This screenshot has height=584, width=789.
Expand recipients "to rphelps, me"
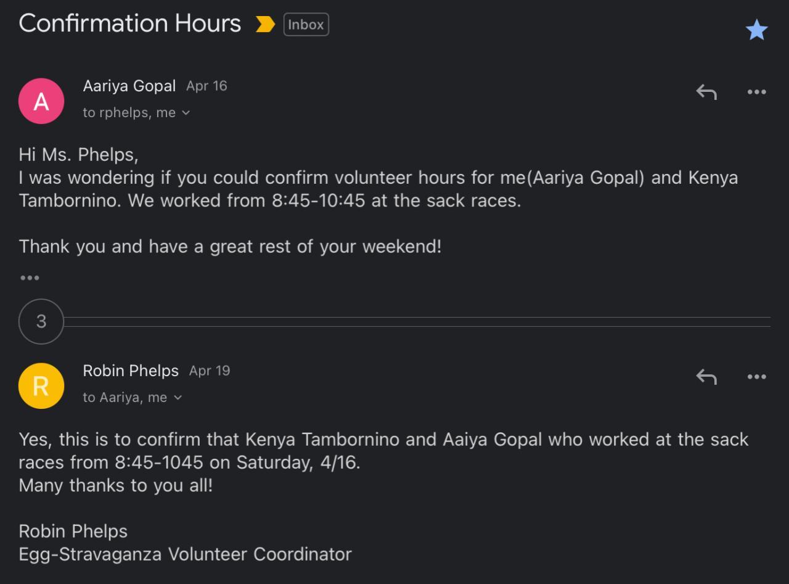coord(136,113)
